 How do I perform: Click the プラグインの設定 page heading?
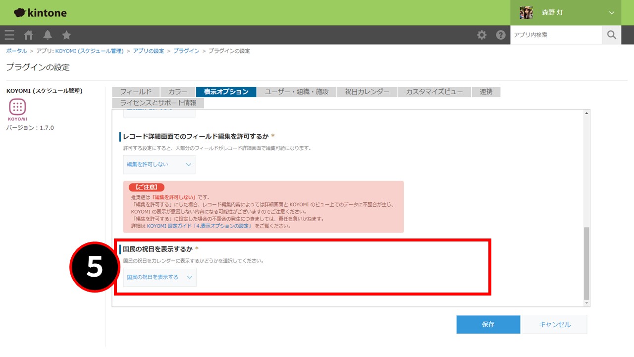pyautogui.click(x=38, y=67)
